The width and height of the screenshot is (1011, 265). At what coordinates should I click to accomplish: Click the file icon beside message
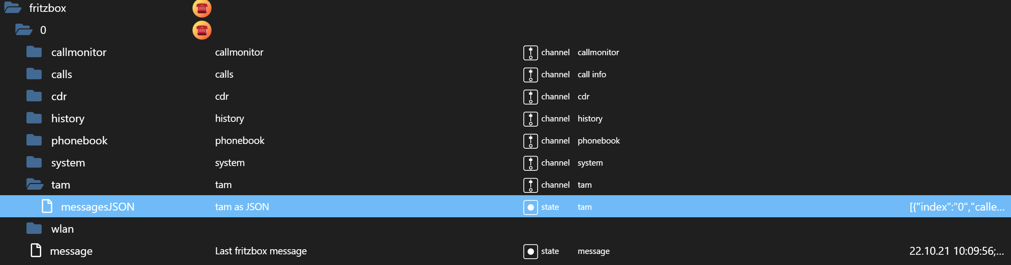coord(36,250)
